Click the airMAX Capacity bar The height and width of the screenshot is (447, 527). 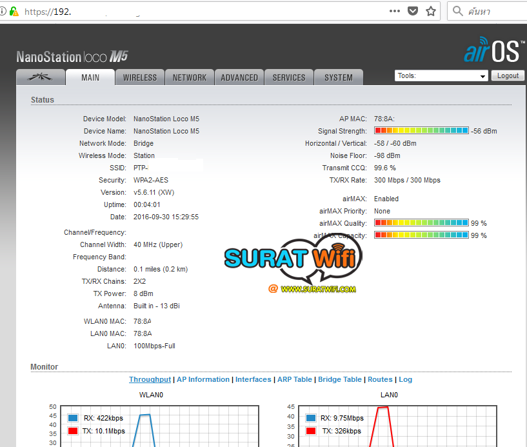tap(421, 235)
